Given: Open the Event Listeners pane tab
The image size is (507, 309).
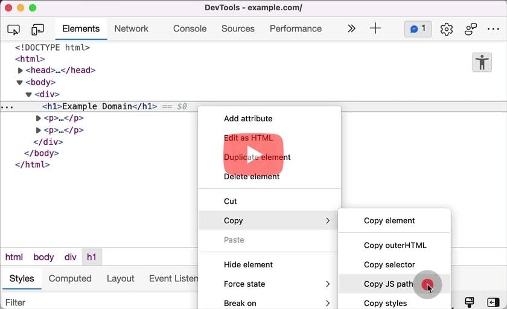Looking at the screenshot, I should coord(173,279).
